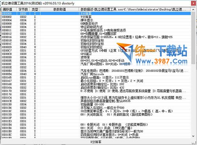Select the GPS端口 row
197x145 pixels.
[96, 54]
